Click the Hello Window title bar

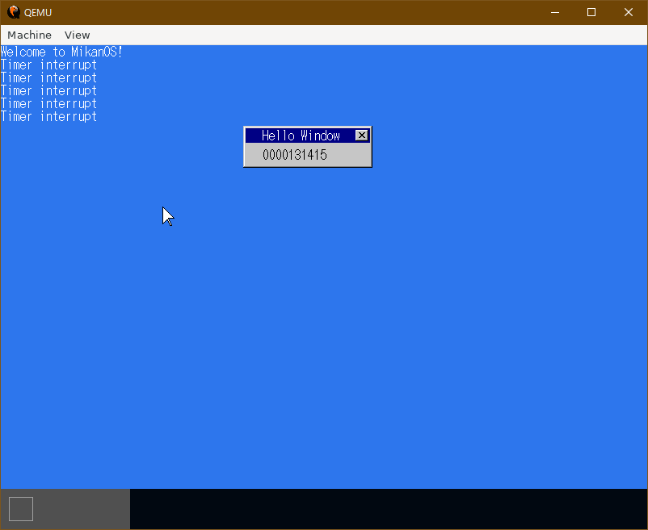(x=308, y=136)
